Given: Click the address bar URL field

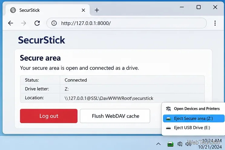Looking at the screenshot, I should [126, 23].
